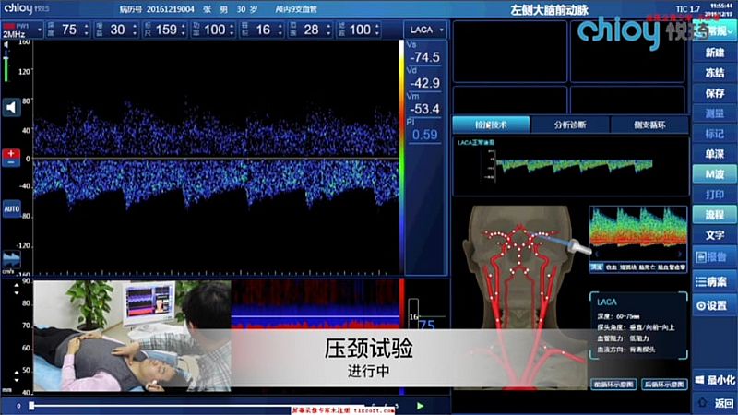Open the LACA vessel dropdown
Image resolution: width=738 pixels, height=415 pixels.
425,30
